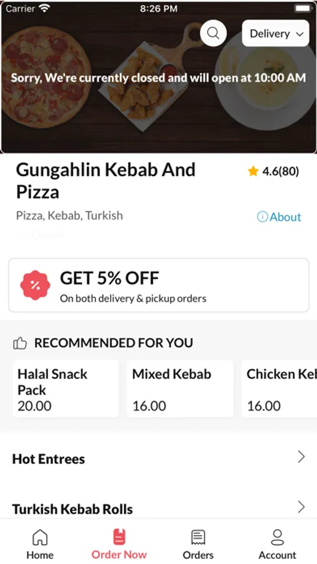Tap the yellow rating star icon

point(253,171)
